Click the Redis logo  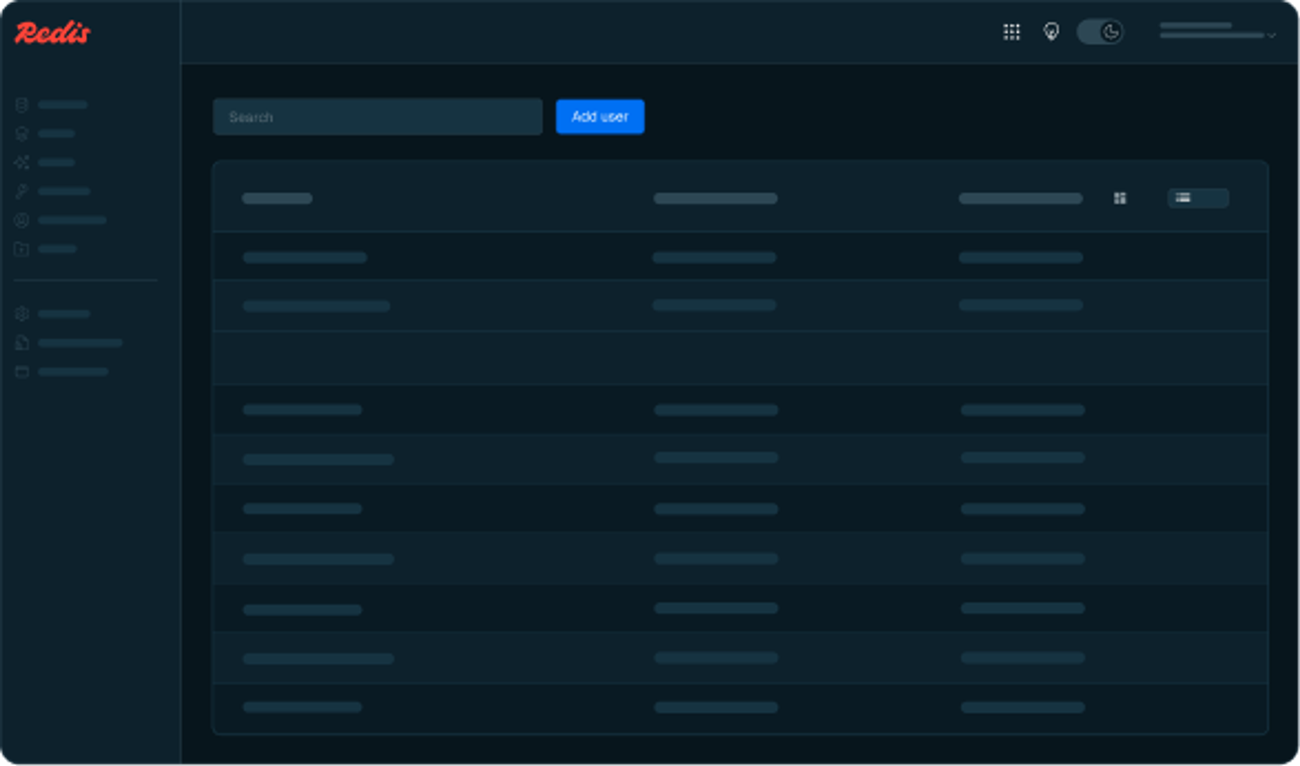tap(53, 32)
